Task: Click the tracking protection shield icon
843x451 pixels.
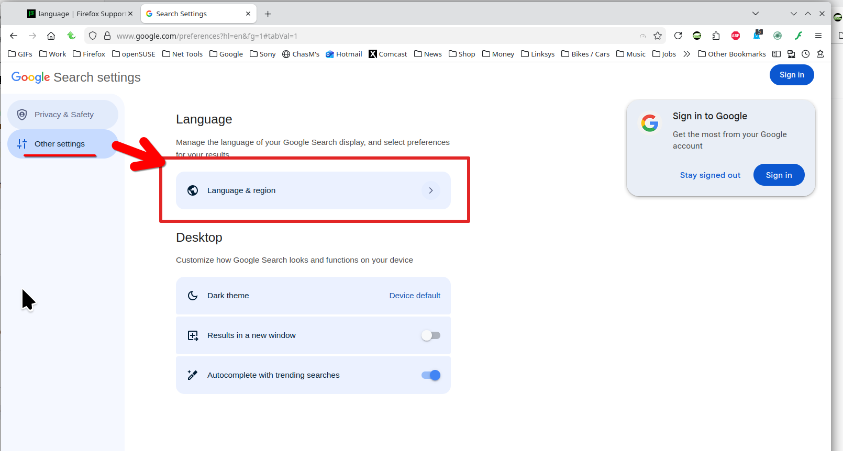Action: (93, 36)
